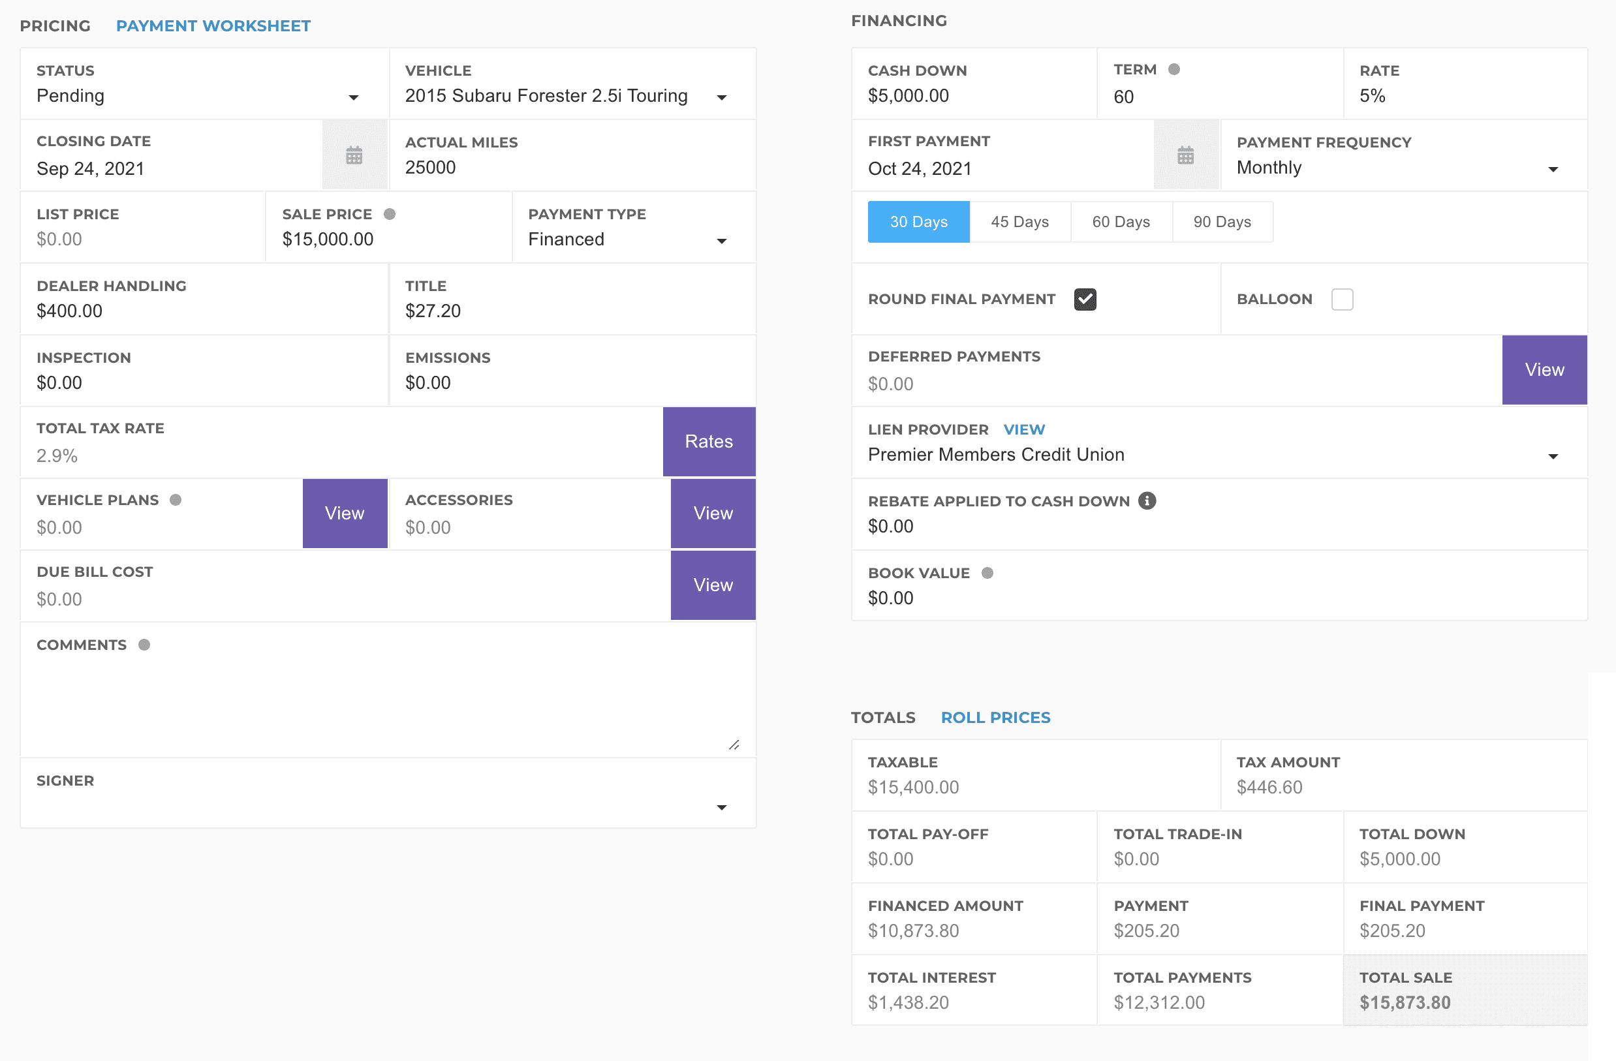Screen dimensions: 1616x1061
Task: Click the Vehicle Plans info dot
Action: click(x=176, y=500)
